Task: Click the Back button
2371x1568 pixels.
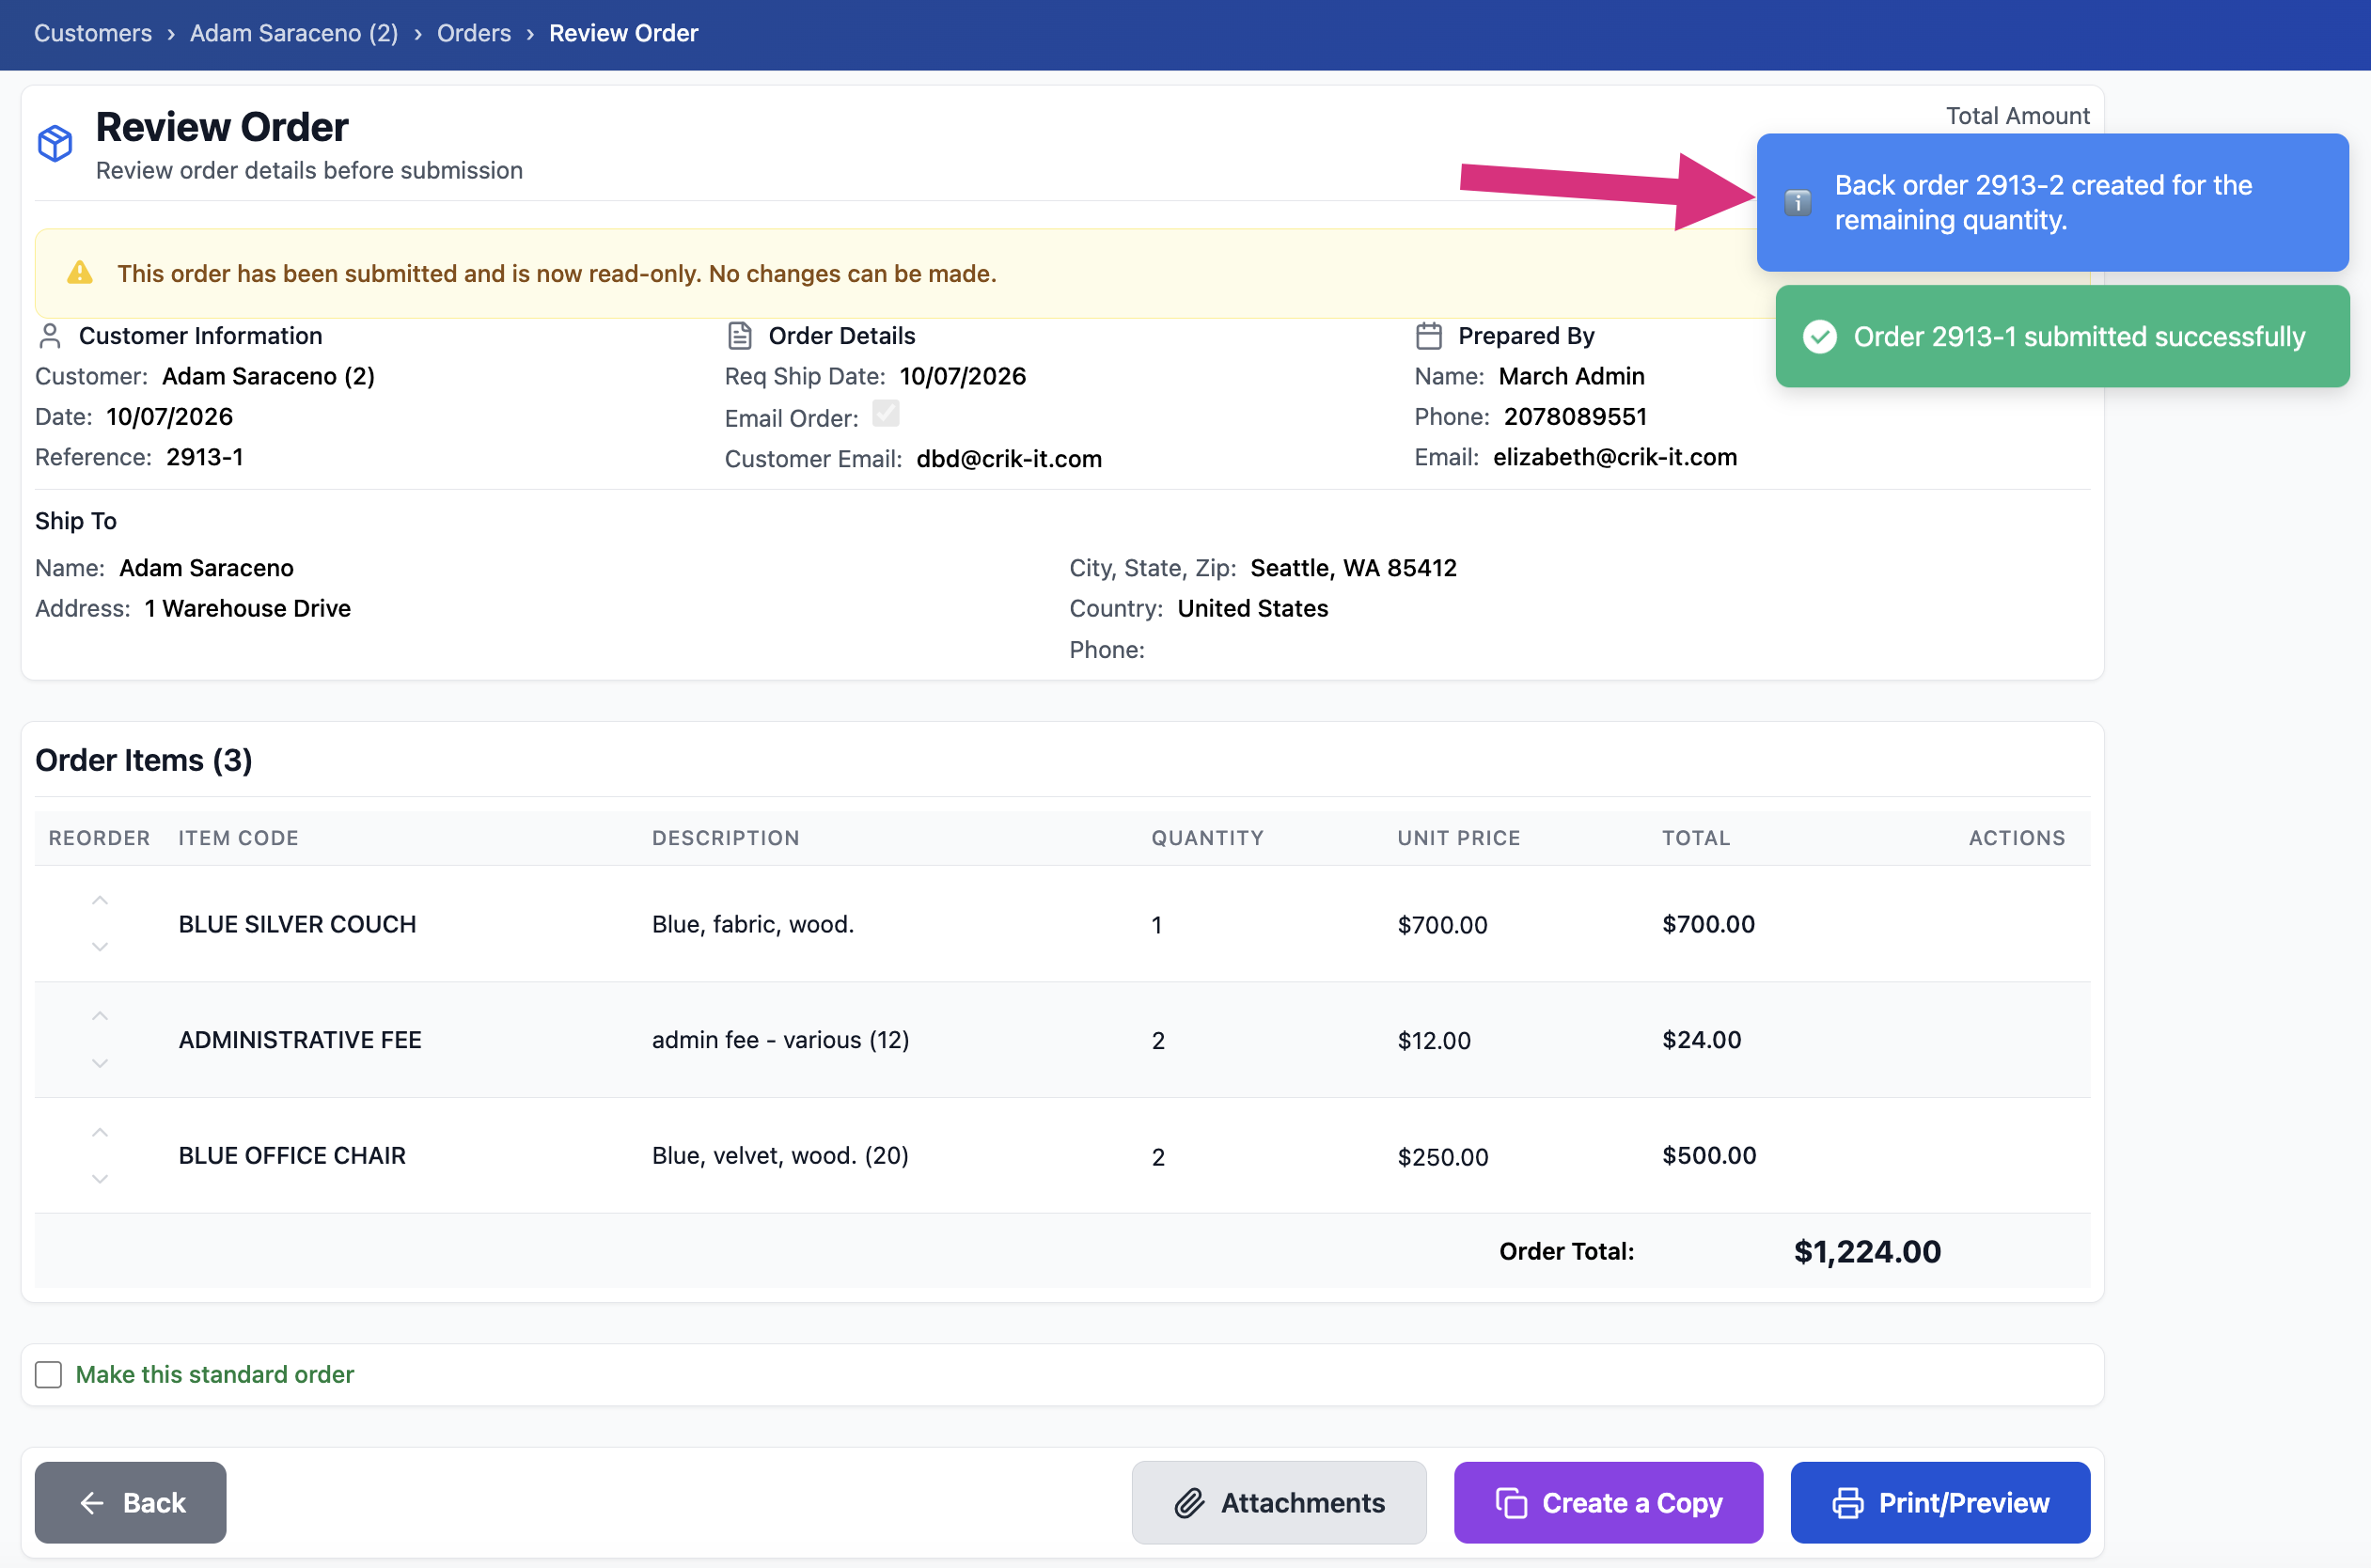Action: (131, 1503)
